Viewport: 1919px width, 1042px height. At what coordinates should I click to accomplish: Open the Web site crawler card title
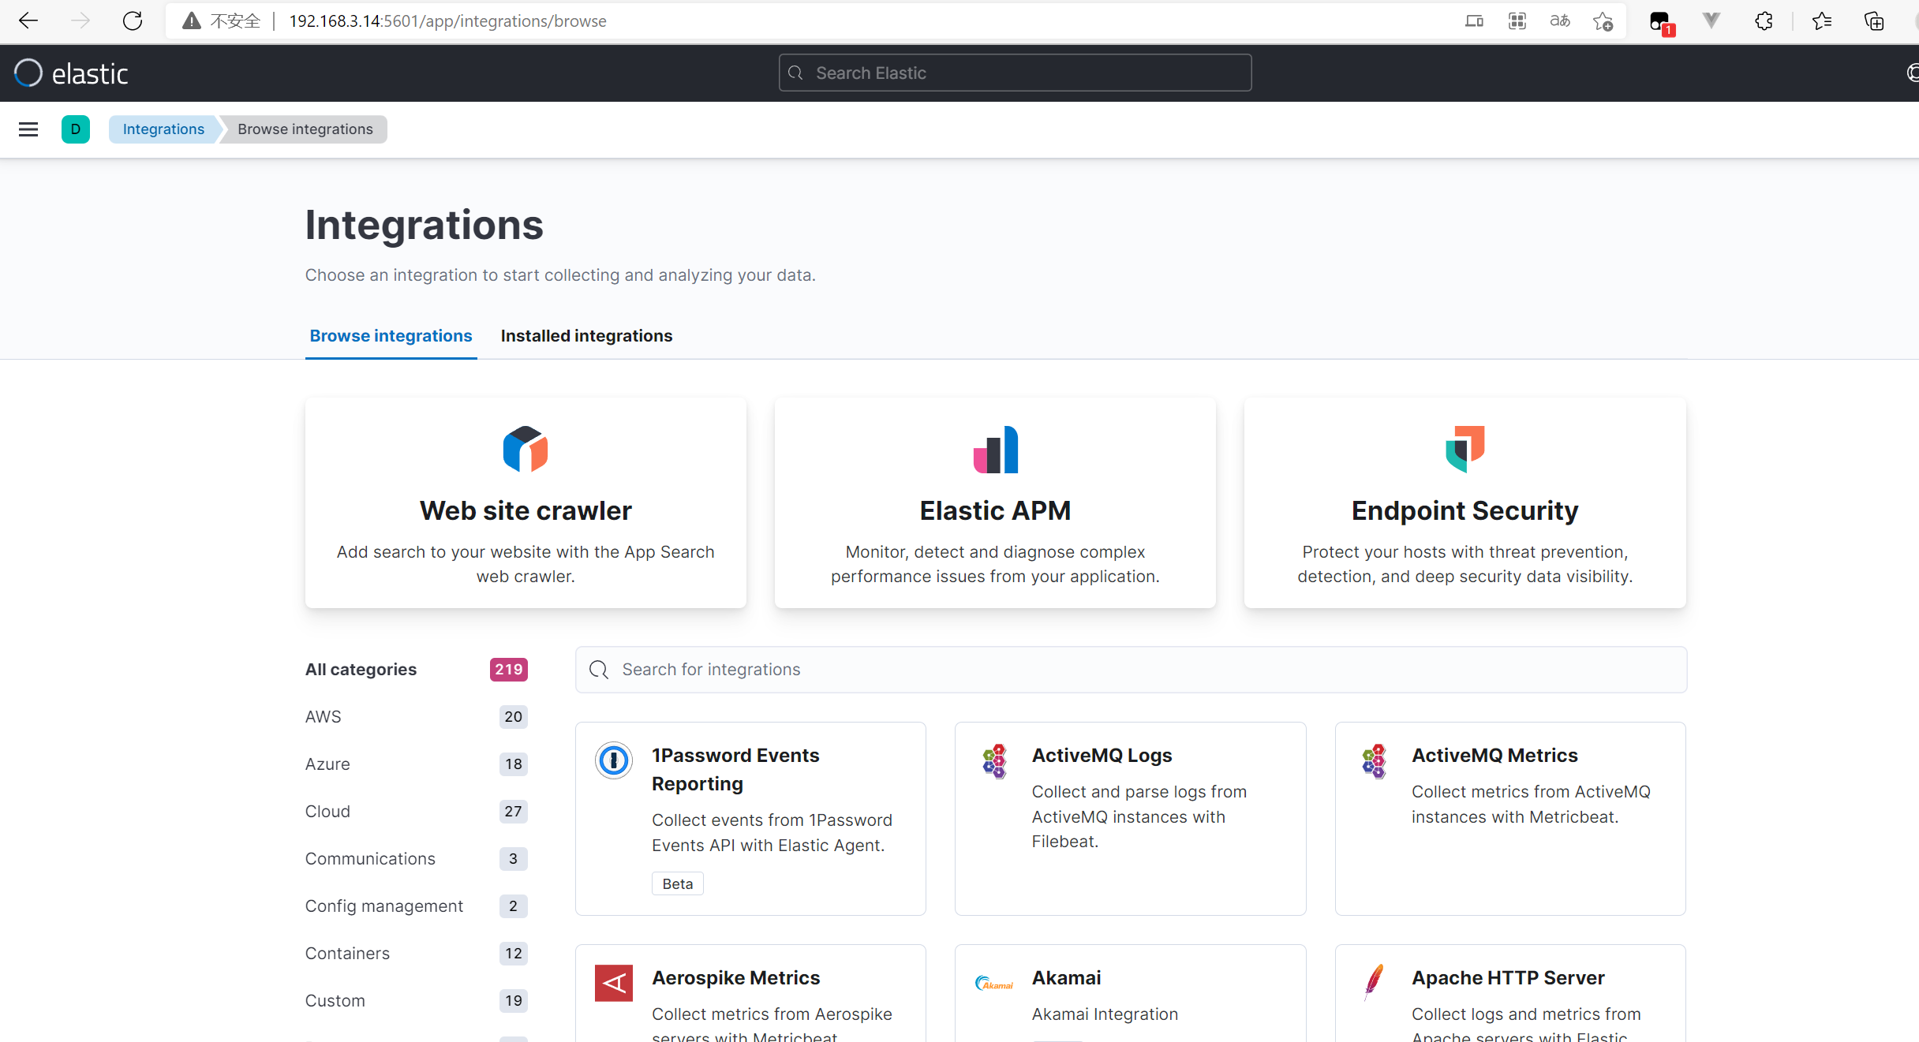click(x=526, y=511)
